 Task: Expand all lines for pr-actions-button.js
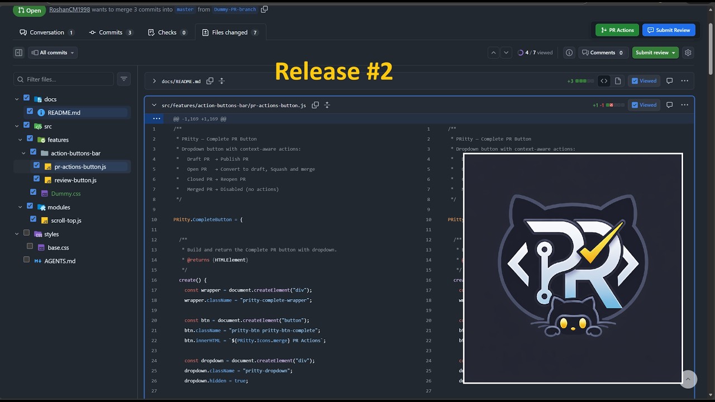[x=327, y=105]
